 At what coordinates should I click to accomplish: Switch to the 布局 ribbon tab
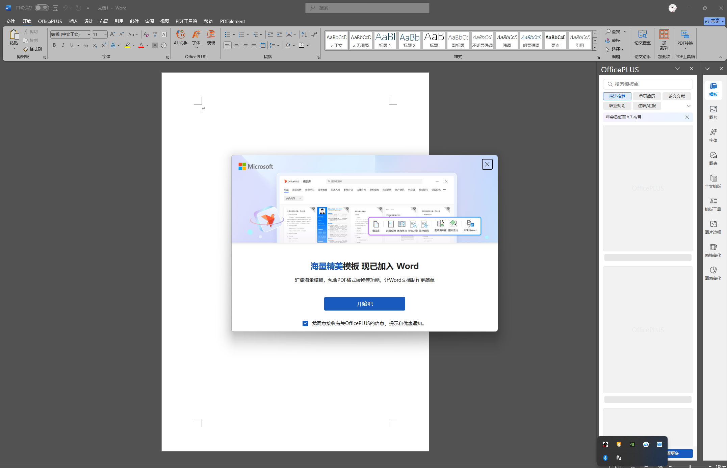coord(104,21)
